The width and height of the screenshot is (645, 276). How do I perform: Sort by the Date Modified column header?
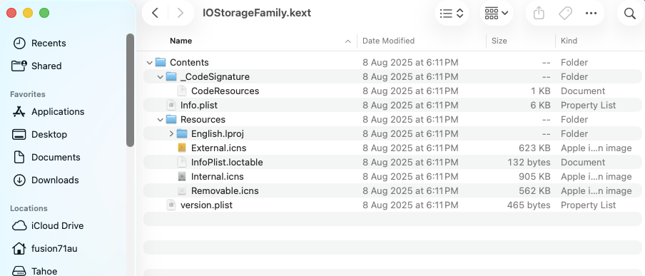tap(388, 41)
